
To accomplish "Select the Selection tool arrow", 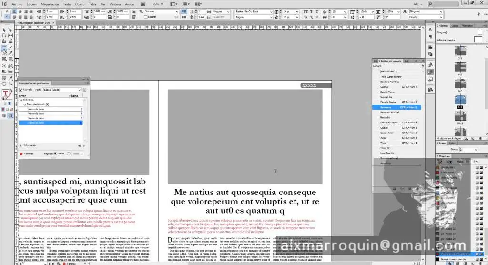I will click(4, 30).
